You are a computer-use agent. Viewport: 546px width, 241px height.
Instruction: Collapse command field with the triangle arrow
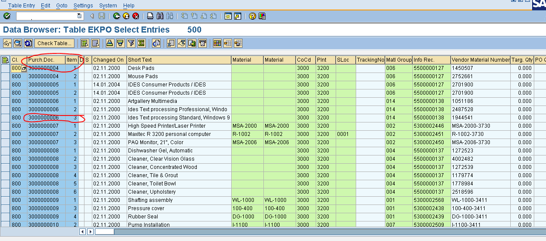coord(92,16)
